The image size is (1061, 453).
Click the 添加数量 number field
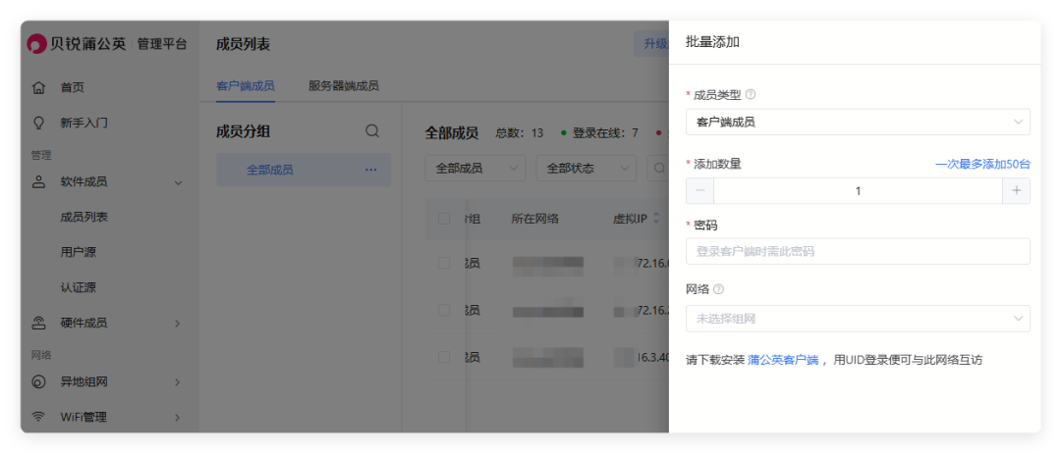pos(858,191)
